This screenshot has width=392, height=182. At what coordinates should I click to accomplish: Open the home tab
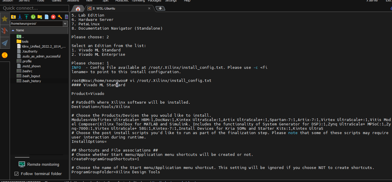78,8
